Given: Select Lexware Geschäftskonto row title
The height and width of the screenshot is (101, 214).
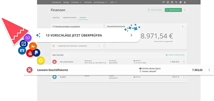Looking at the screenshot, I should point(53,70).
